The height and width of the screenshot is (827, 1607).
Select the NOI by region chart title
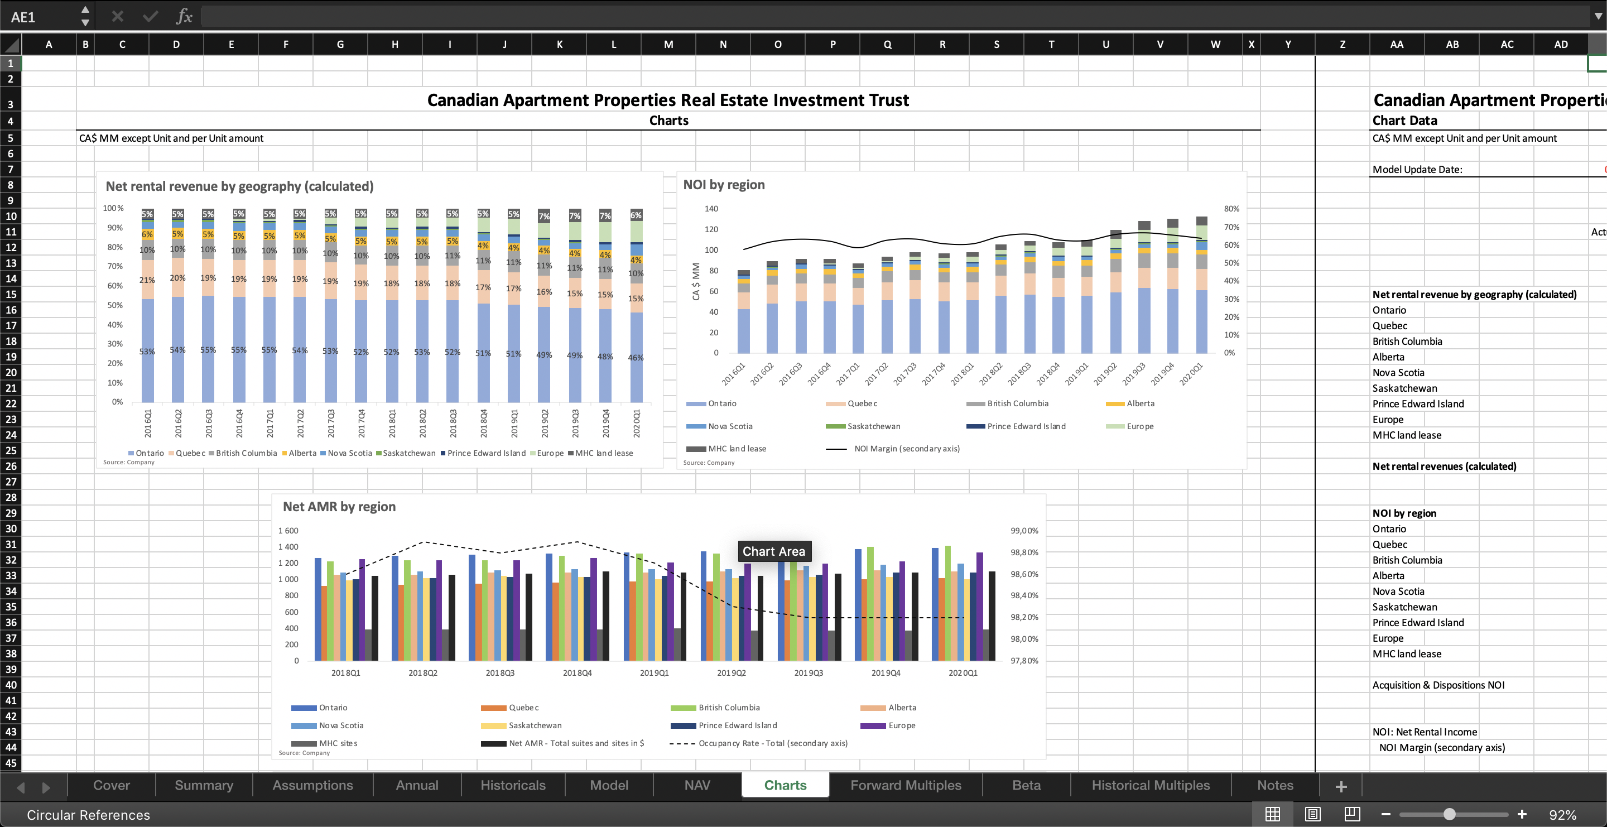tap(724, 185)
